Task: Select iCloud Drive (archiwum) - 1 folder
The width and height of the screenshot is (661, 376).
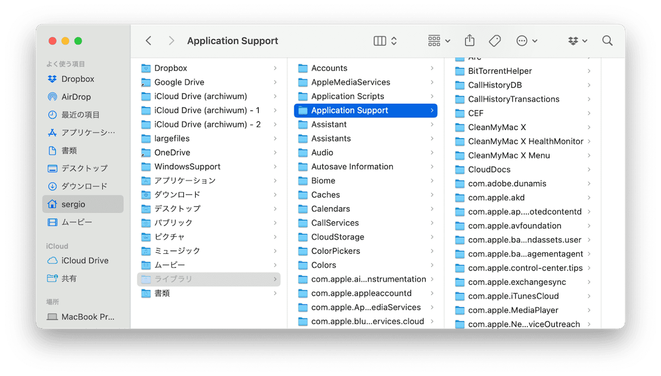Action: (209, 110)
